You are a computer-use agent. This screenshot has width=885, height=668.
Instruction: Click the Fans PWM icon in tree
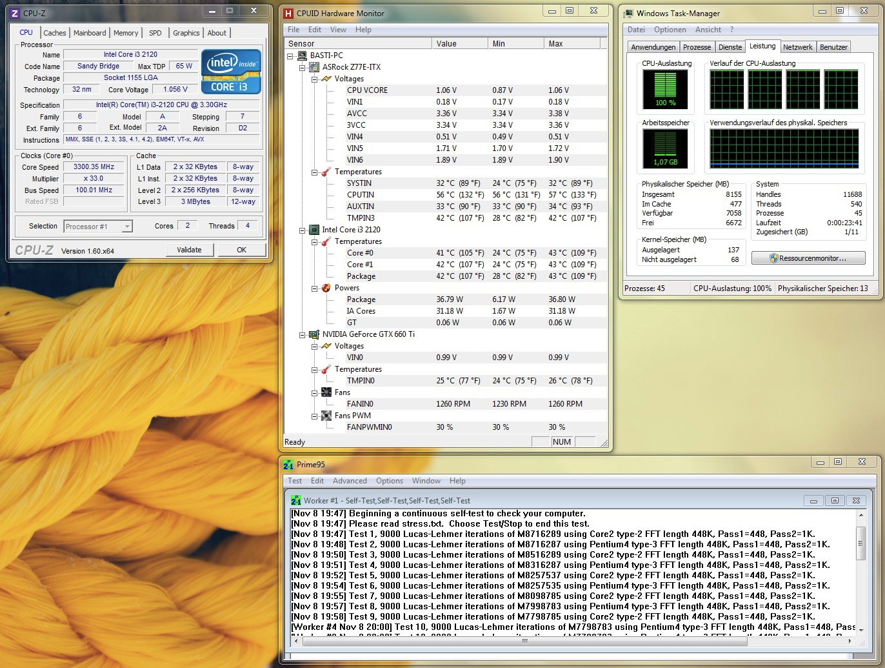326,416
